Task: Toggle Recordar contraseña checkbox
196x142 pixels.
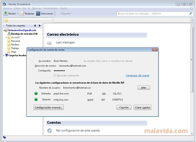Action: [x=55, y=75]
